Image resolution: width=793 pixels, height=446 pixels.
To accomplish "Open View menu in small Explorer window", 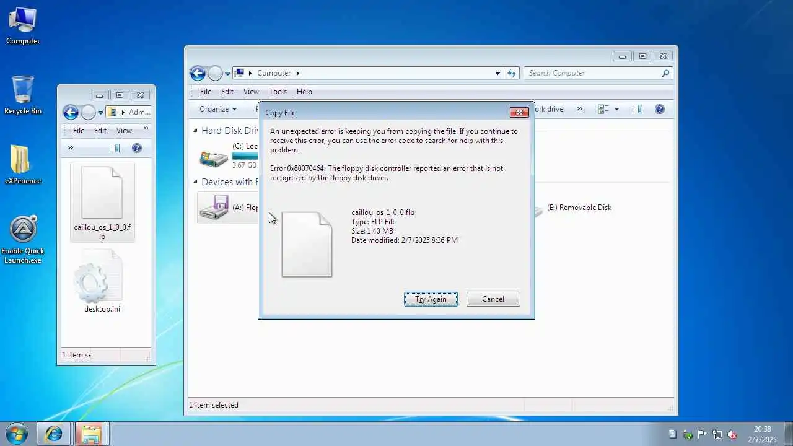I will [x=124, y=131].
